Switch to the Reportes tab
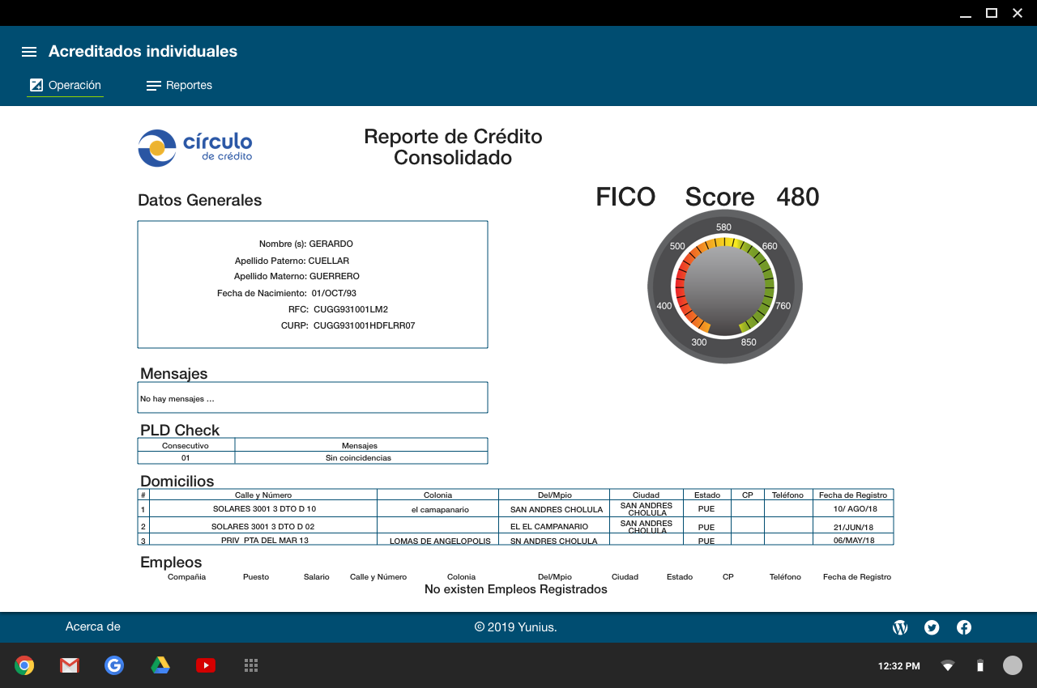1037x688 pixels. click(179, 85)
